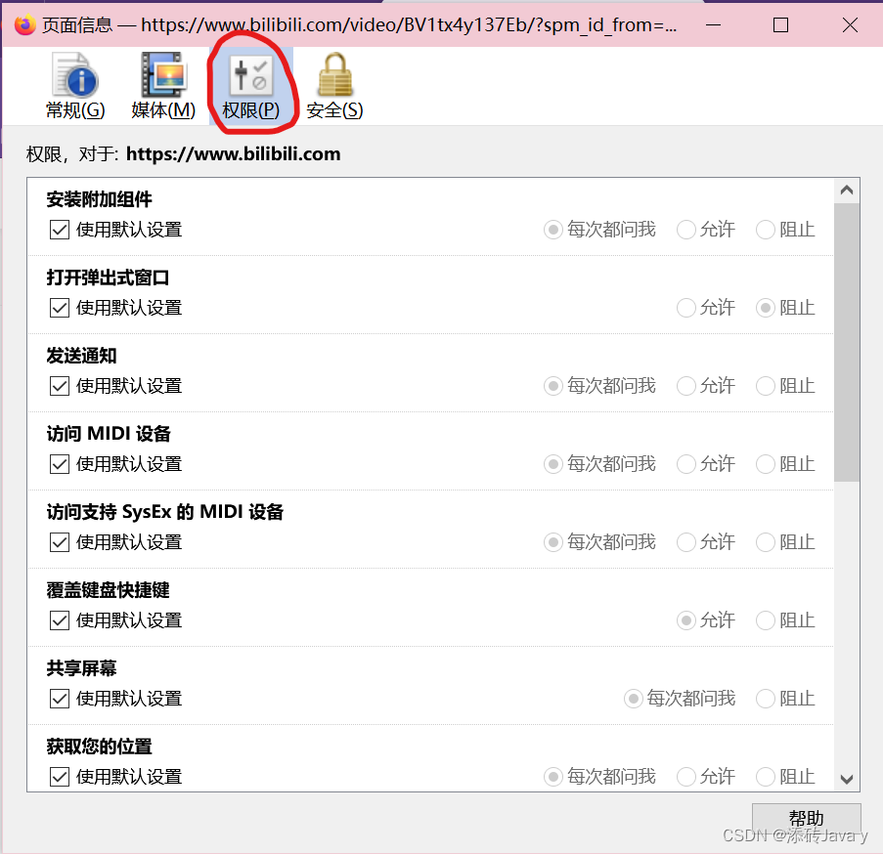Image resolution: width=883 pixels, height=854 pixels.
Task: Select 允许 for 打开弹出式窗口
Action: pyautogui.click(x=685, y=308)
